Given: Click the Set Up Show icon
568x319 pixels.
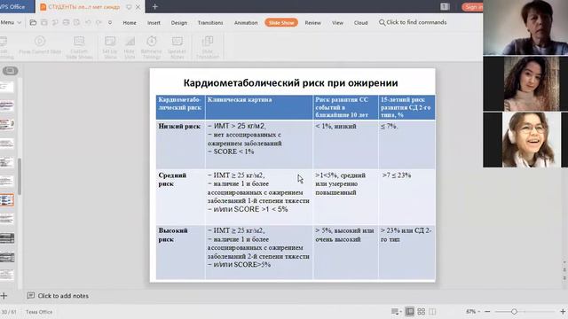Looking at the screenshot, I should (110, 41).
